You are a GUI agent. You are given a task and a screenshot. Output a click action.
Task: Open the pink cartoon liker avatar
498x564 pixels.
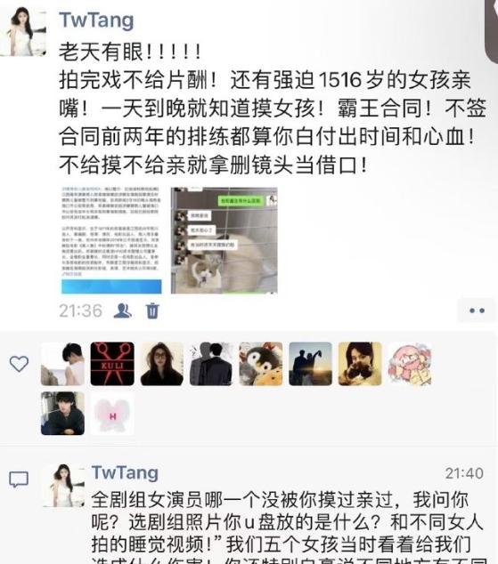(410, 364)
